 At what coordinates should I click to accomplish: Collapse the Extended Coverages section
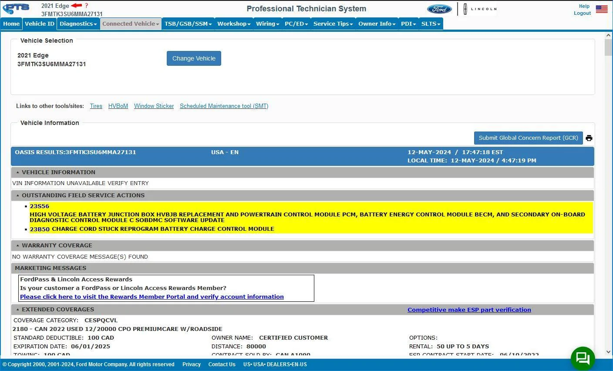pos(17,310)
